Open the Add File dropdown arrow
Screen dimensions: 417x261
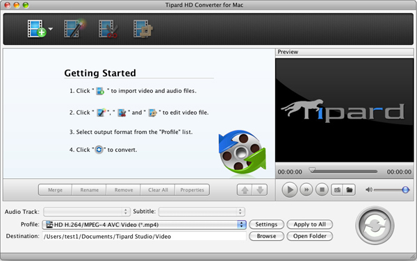[x=50, y=28]
